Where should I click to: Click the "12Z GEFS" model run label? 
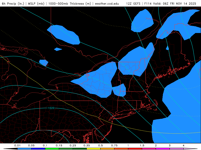point(133,3)
